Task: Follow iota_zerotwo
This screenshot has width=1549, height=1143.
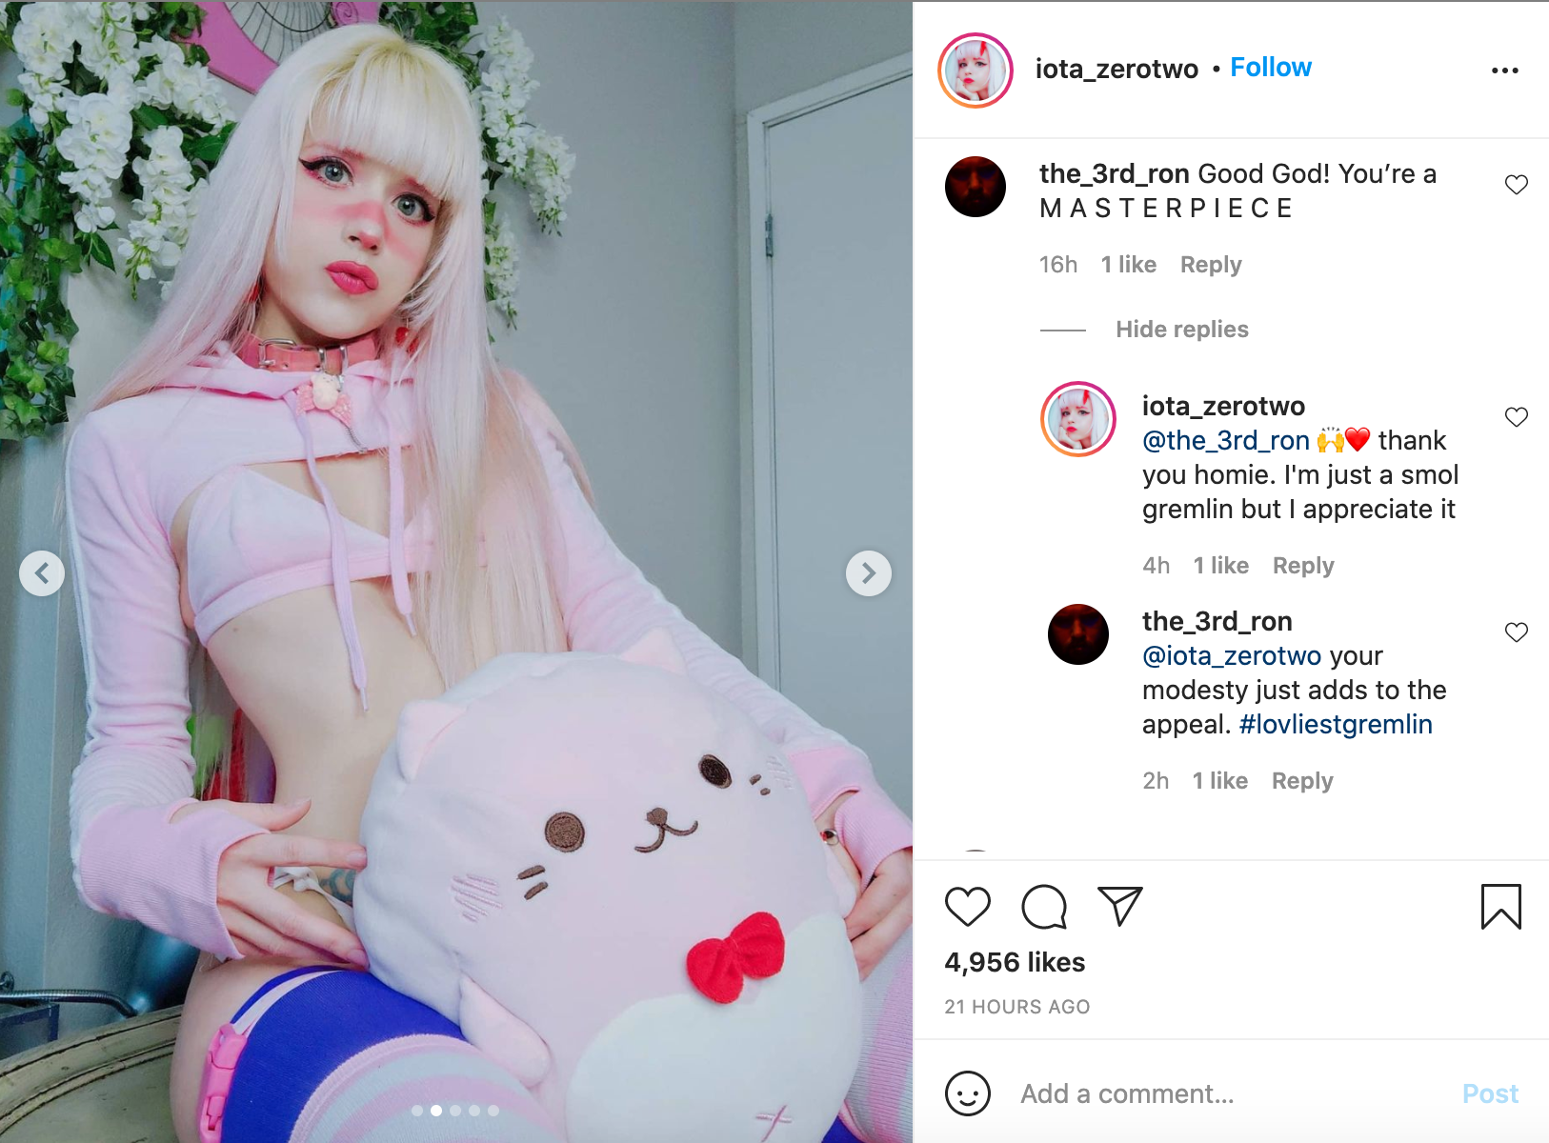Action: pyautogui.click(x=1271, y=68)
